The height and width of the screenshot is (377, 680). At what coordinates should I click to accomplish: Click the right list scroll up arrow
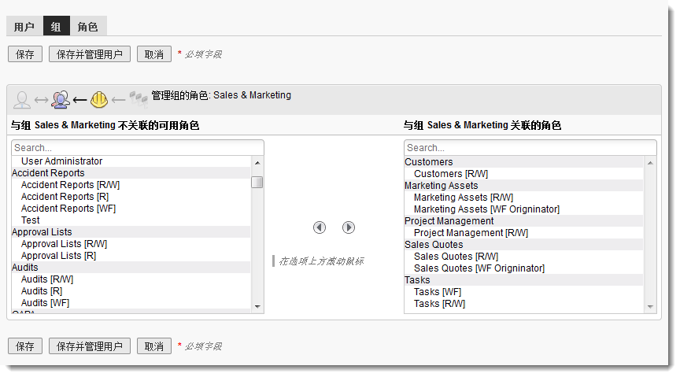650,163
